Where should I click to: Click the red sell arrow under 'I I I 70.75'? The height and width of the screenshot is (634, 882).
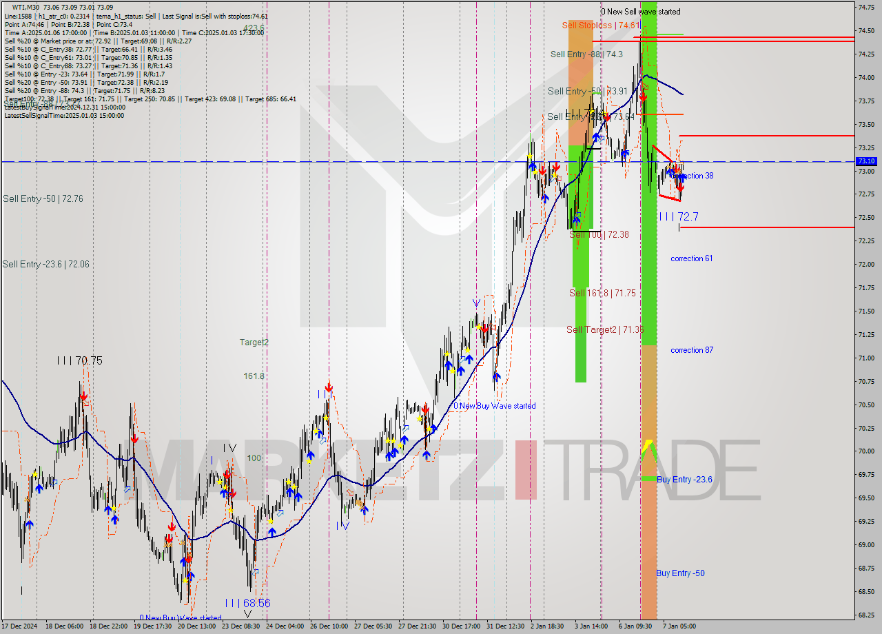point(84,396)
